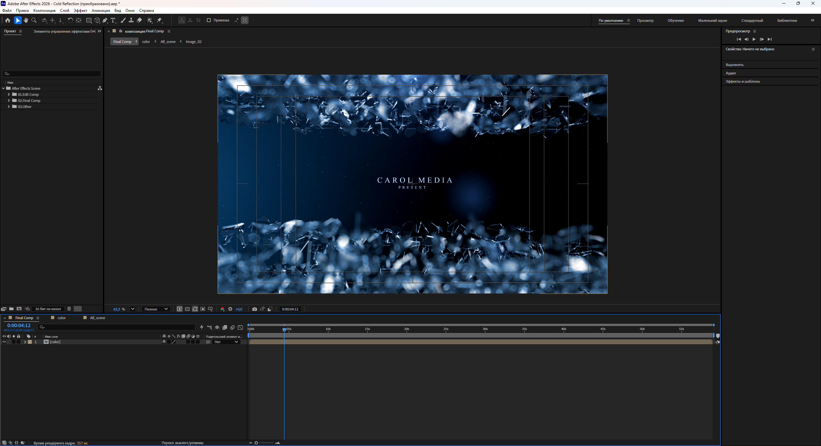The image size is (821, 446).
Task: Select the Horizontal Type tool
Action: (113, 20)
